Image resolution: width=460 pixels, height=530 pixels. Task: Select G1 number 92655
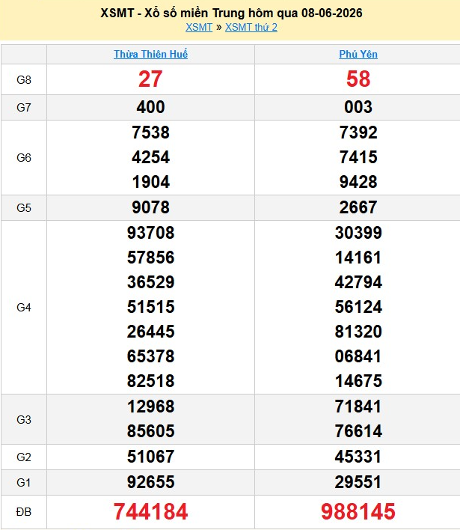(x=150, y=482)
